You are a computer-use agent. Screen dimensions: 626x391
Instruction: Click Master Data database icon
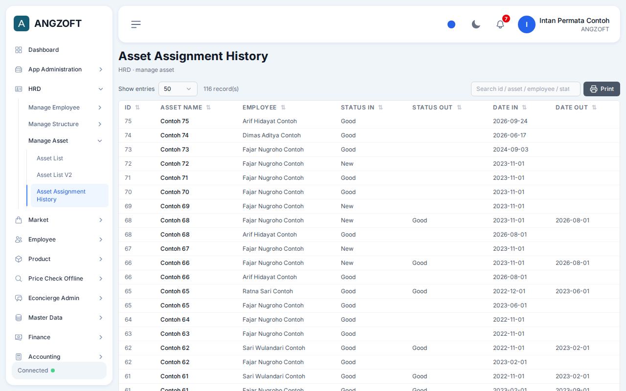pos(19,318)
